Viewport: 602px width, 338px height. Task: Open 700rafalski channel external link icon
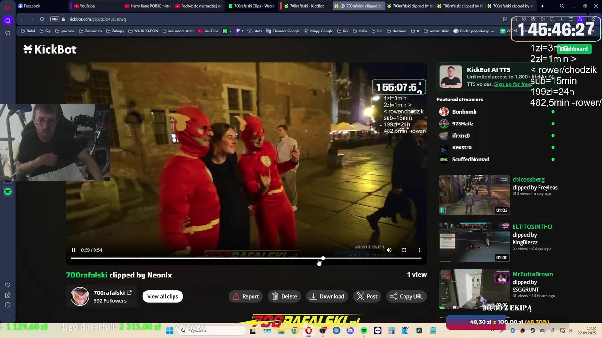point(129,292)
